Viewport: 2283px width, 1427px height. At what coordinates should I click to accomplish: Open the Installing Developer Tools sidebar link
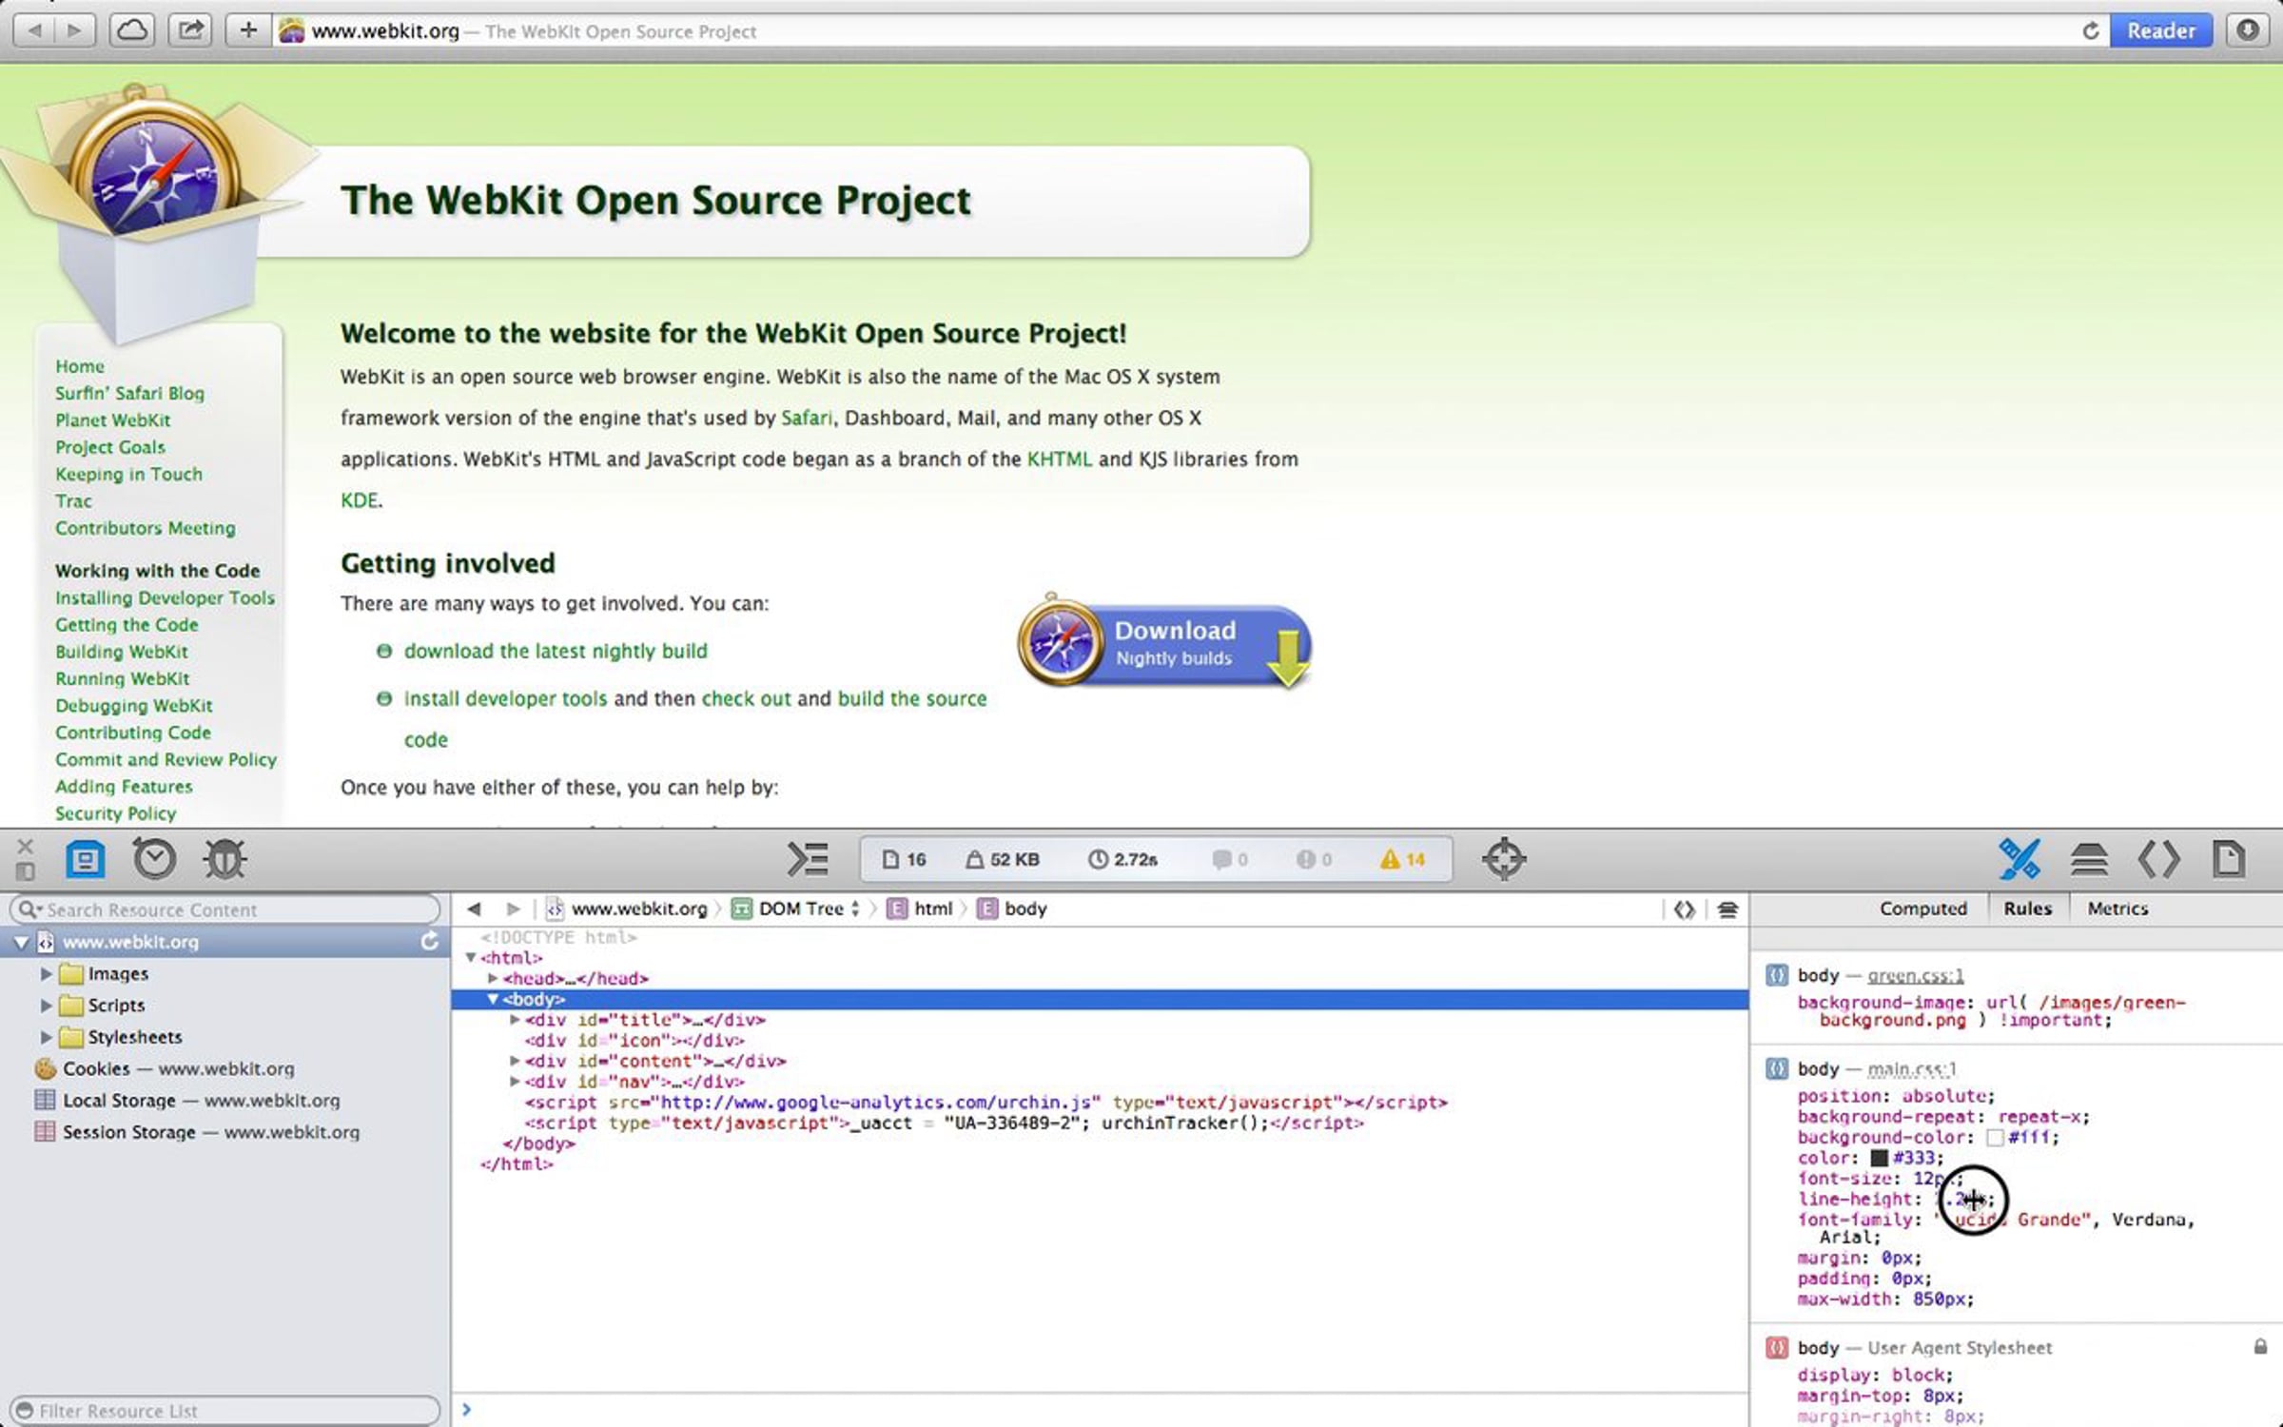pyautogui.click(x=165, y=597)
